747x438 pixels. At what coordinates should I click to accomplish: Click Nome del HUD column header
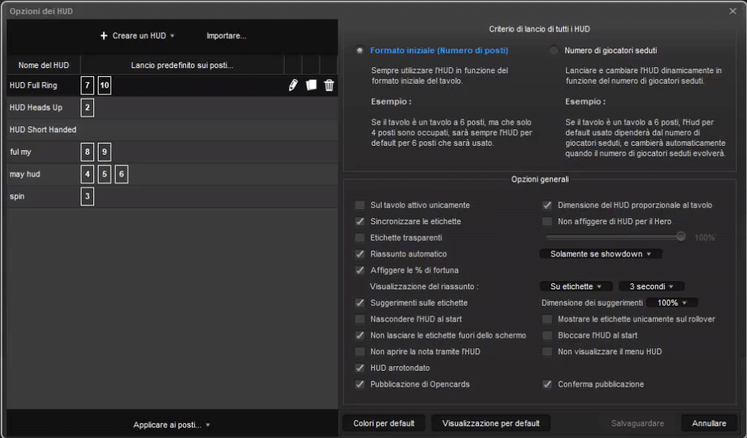[43, 65]
